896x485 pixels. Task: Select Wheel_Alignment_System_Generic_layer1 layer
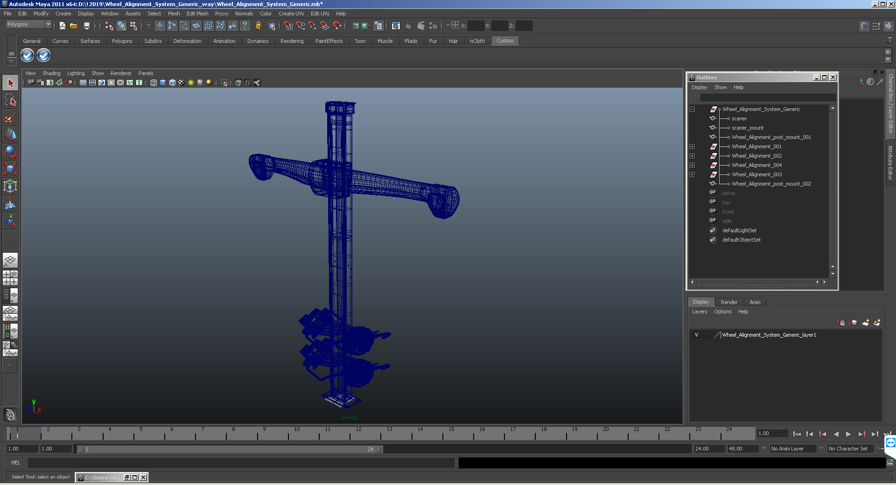pyautogui.click(x=769, y=335)
